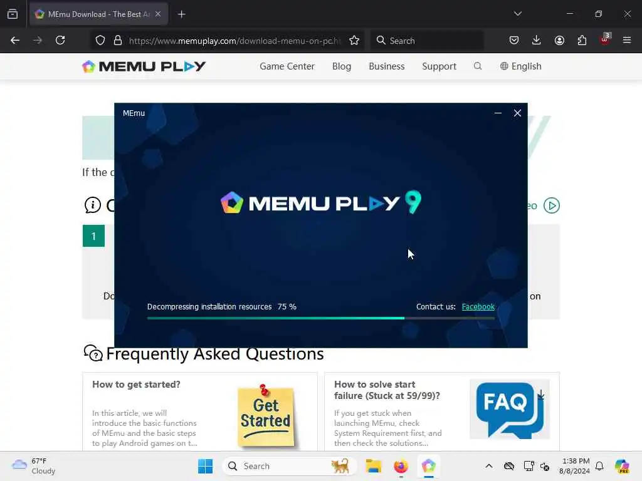The image size is (642, 481).
Task: Open the Firefox hamburger application menu
Action: click(627, 40)
